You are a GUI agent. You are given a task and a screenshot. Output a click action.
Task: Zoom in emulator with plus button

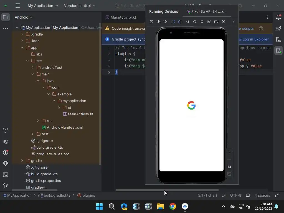coord(229,152)
